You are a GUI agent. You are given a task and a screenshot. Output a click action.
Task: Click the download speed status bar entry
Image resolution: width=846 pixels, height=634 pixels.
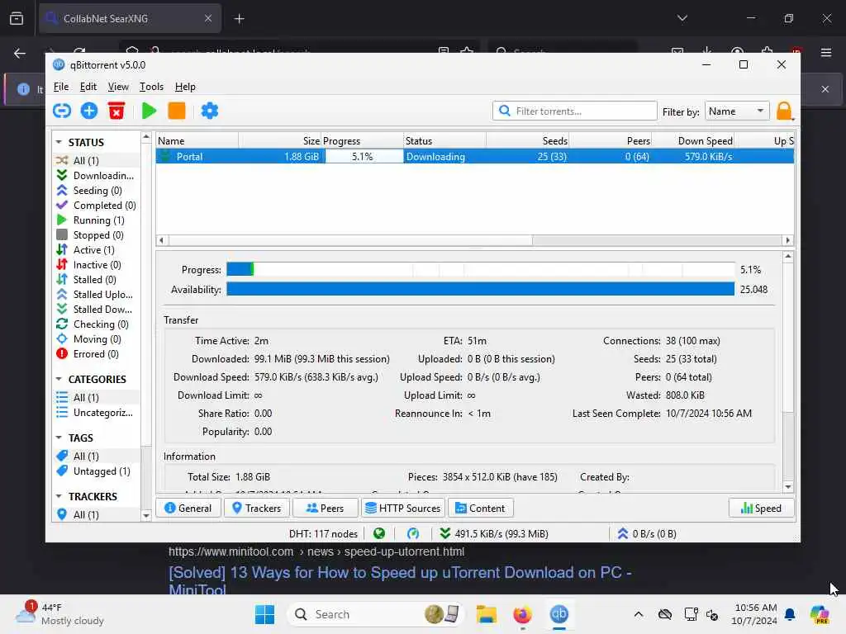tap(493, 534)
